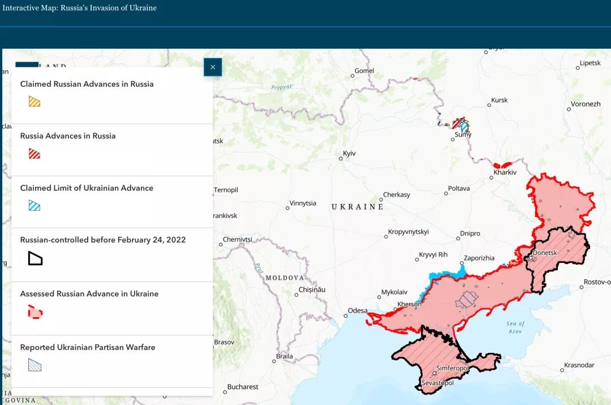
Task: Close the legend panel with X button
Action: (213, 67)
